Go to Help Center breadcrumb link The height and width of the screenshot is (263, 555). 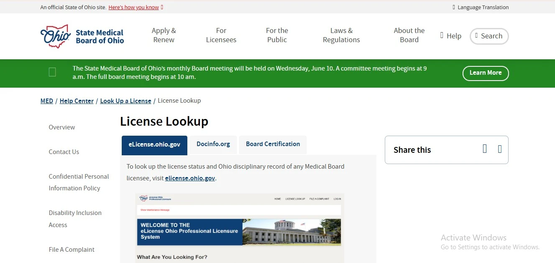pos(77,101)
